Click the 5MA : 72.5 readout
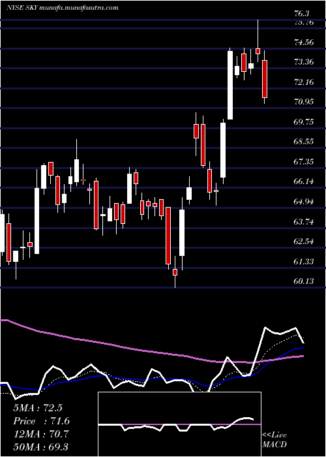 tap(38, 408)
